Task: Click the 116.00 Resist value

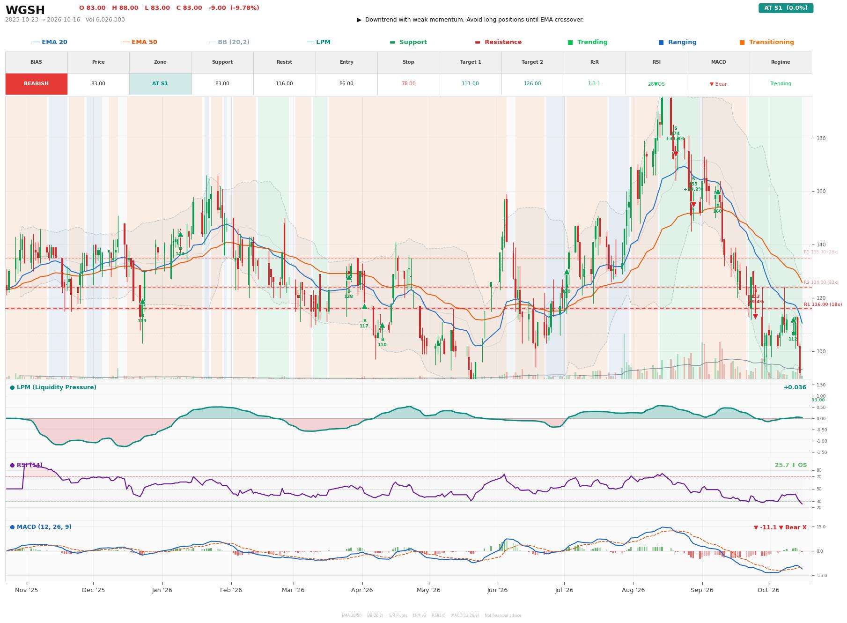Action: pos(284,84)
